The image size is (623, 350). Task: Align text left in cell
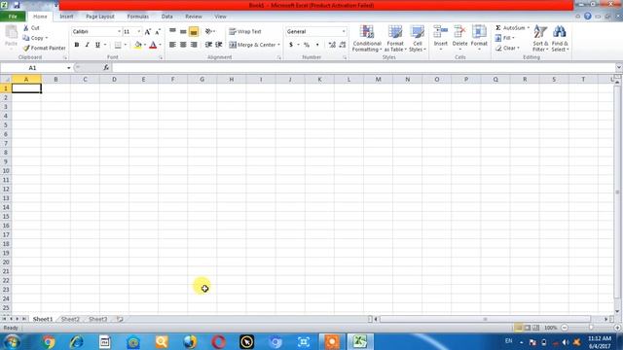[172, 45]
